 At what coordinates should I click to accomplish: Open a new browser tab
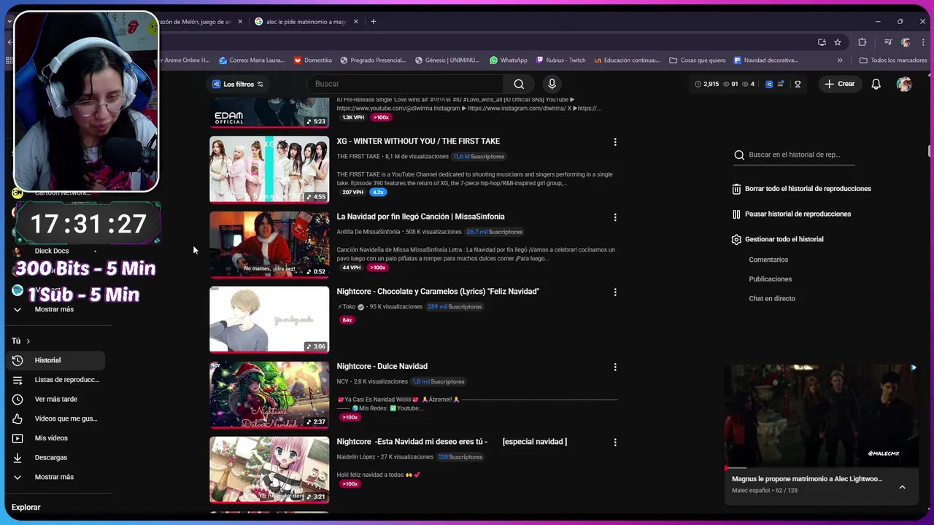pos(373,22)
